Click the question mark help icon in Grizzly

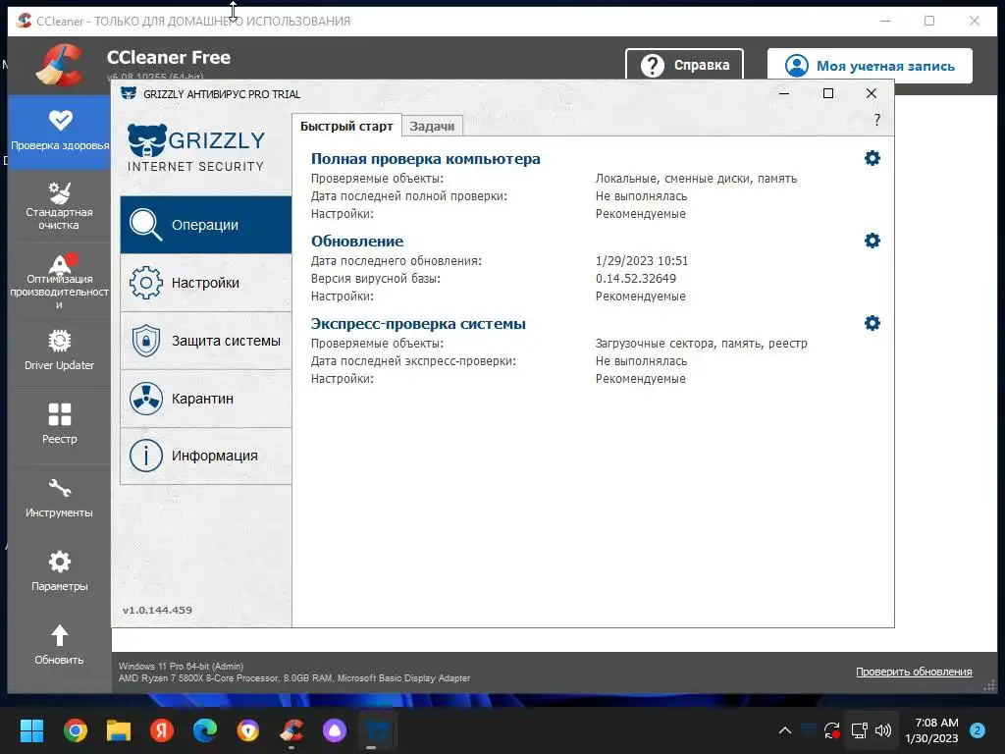pyautogui.click(x=876, y=120)
